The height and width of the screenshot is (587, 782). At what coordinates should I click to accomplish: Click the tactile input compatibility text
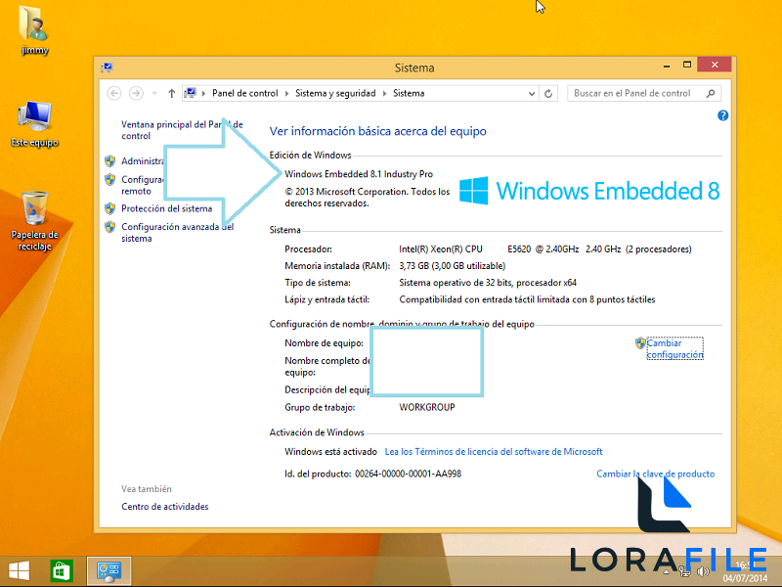(x=527, y=300)
